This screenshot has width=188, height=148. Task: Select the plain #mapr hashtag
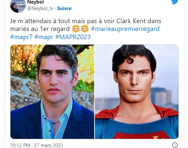[x=44, y=37]
